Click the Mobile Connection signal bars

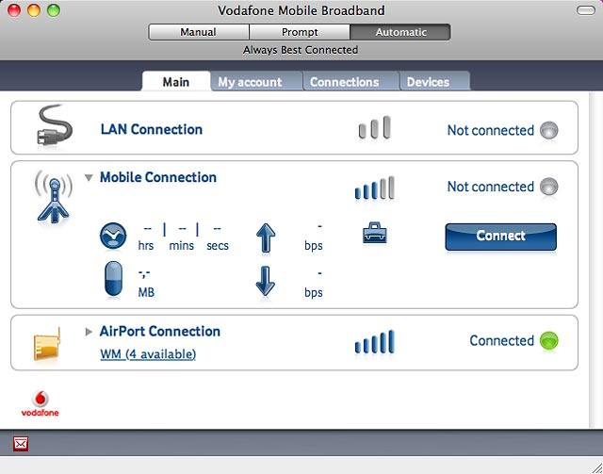375,188
